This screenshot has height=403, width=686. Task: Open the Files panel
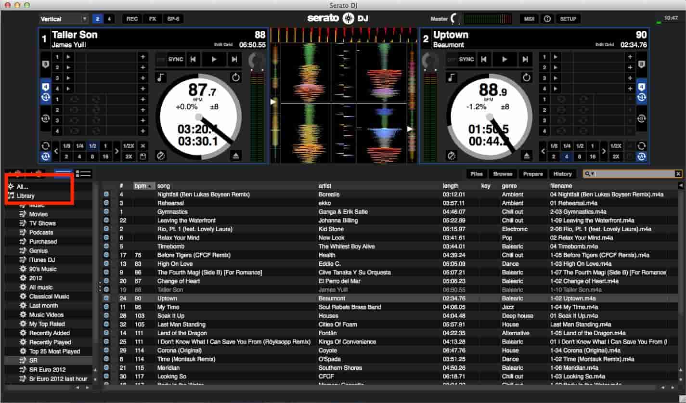(x=477, y=174)
